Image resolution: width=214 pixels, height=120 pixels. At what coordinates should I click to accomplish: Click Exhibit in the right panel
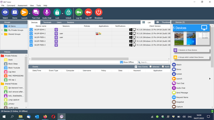click(x=177, y=74)
